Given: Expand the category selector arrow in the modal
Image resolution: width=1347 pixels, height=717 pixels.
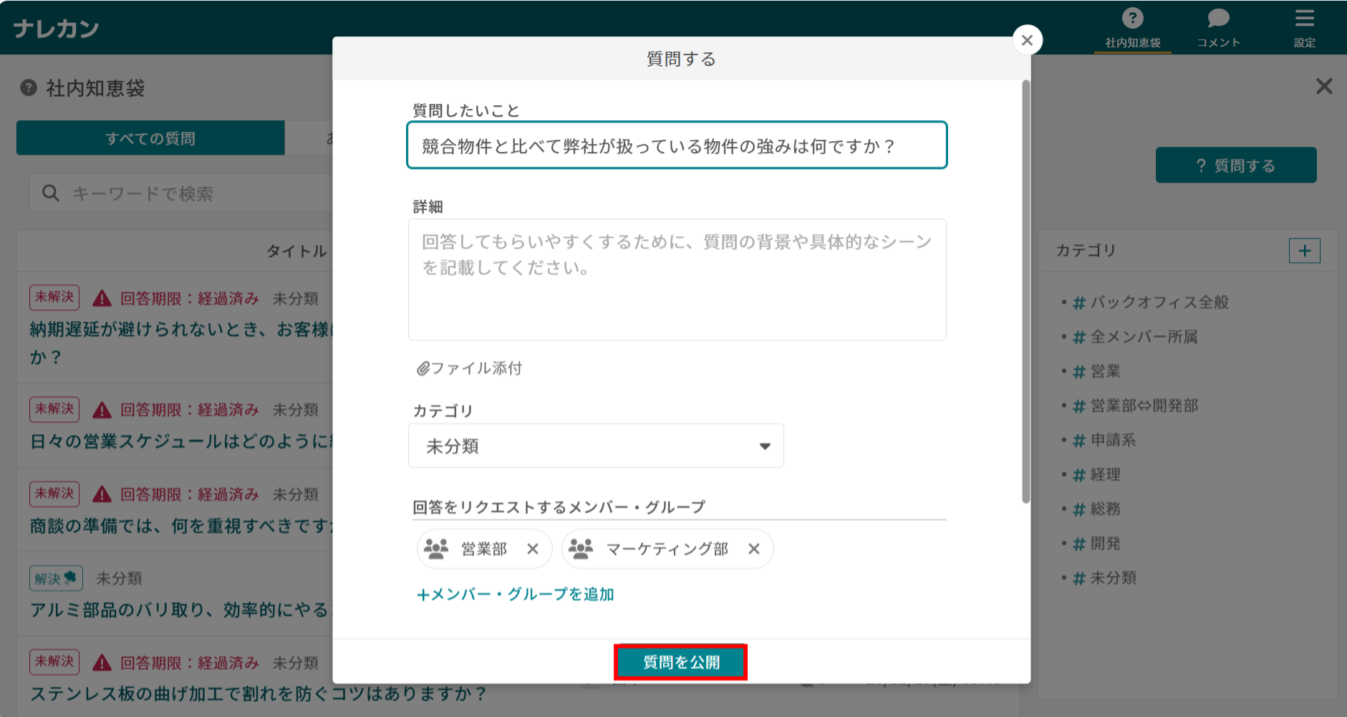Looking at the screenshot, I should [x=765, y=445].
